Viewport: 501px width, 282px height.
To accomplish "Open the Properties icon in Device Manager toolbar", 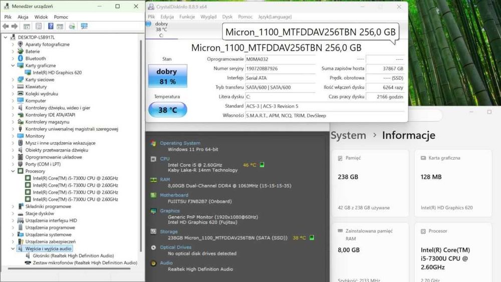I will tap(39, 26).
